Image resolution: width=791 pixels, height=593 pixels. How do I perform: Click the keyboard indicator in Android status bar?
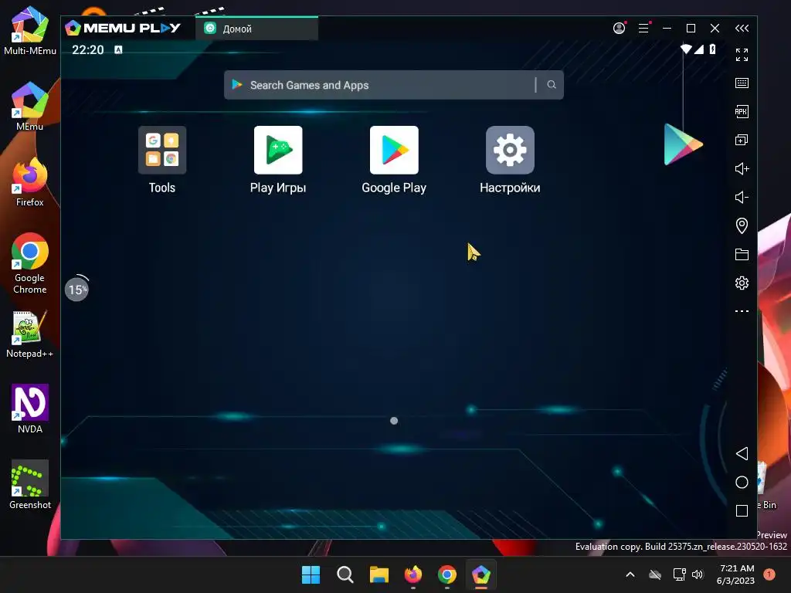(118, 49)
